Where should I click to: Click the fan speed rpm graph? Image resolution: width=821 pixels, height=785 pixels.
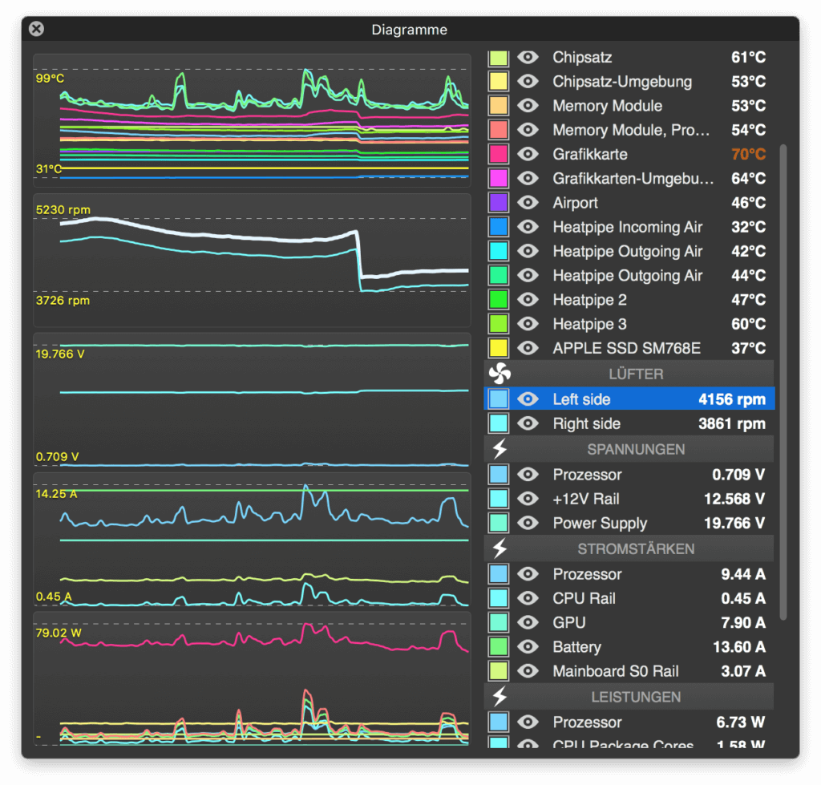coord(251,257)
